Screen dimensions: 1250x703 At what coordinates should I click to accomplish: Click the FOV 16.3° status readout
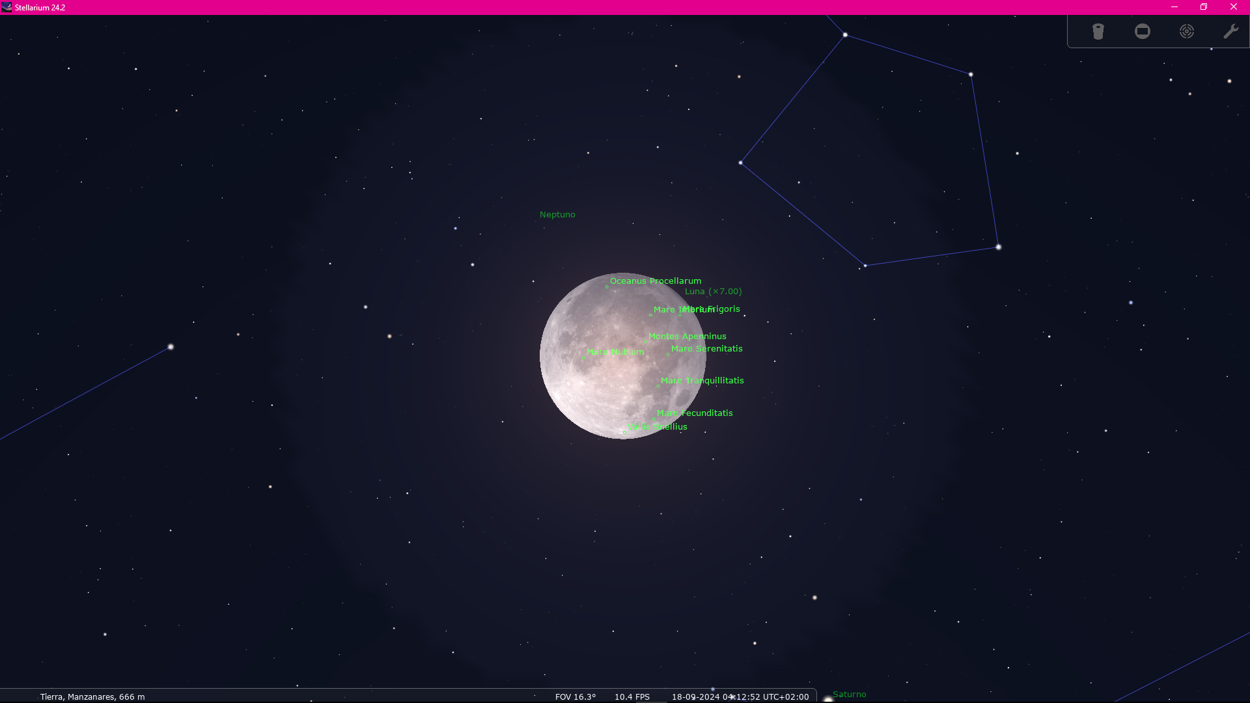coord(575,696)
